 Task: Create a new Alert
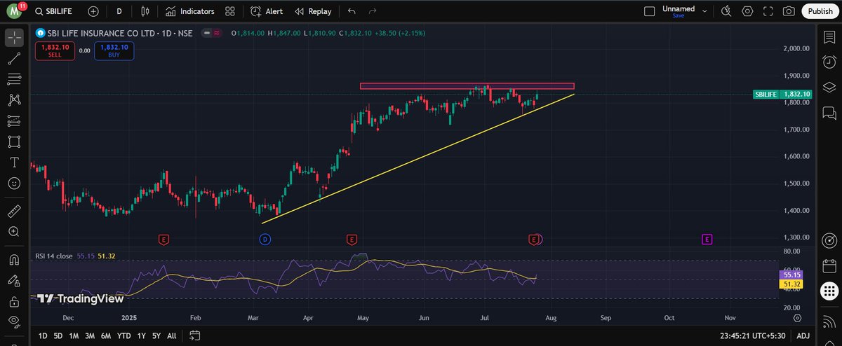267,11
